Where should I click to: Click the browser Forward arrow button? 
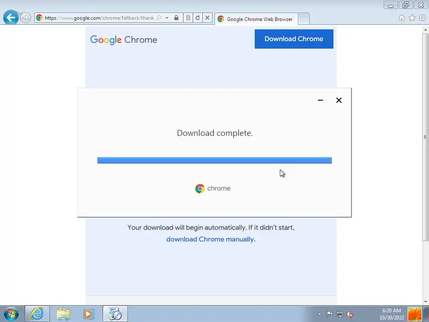click(26, 18)
